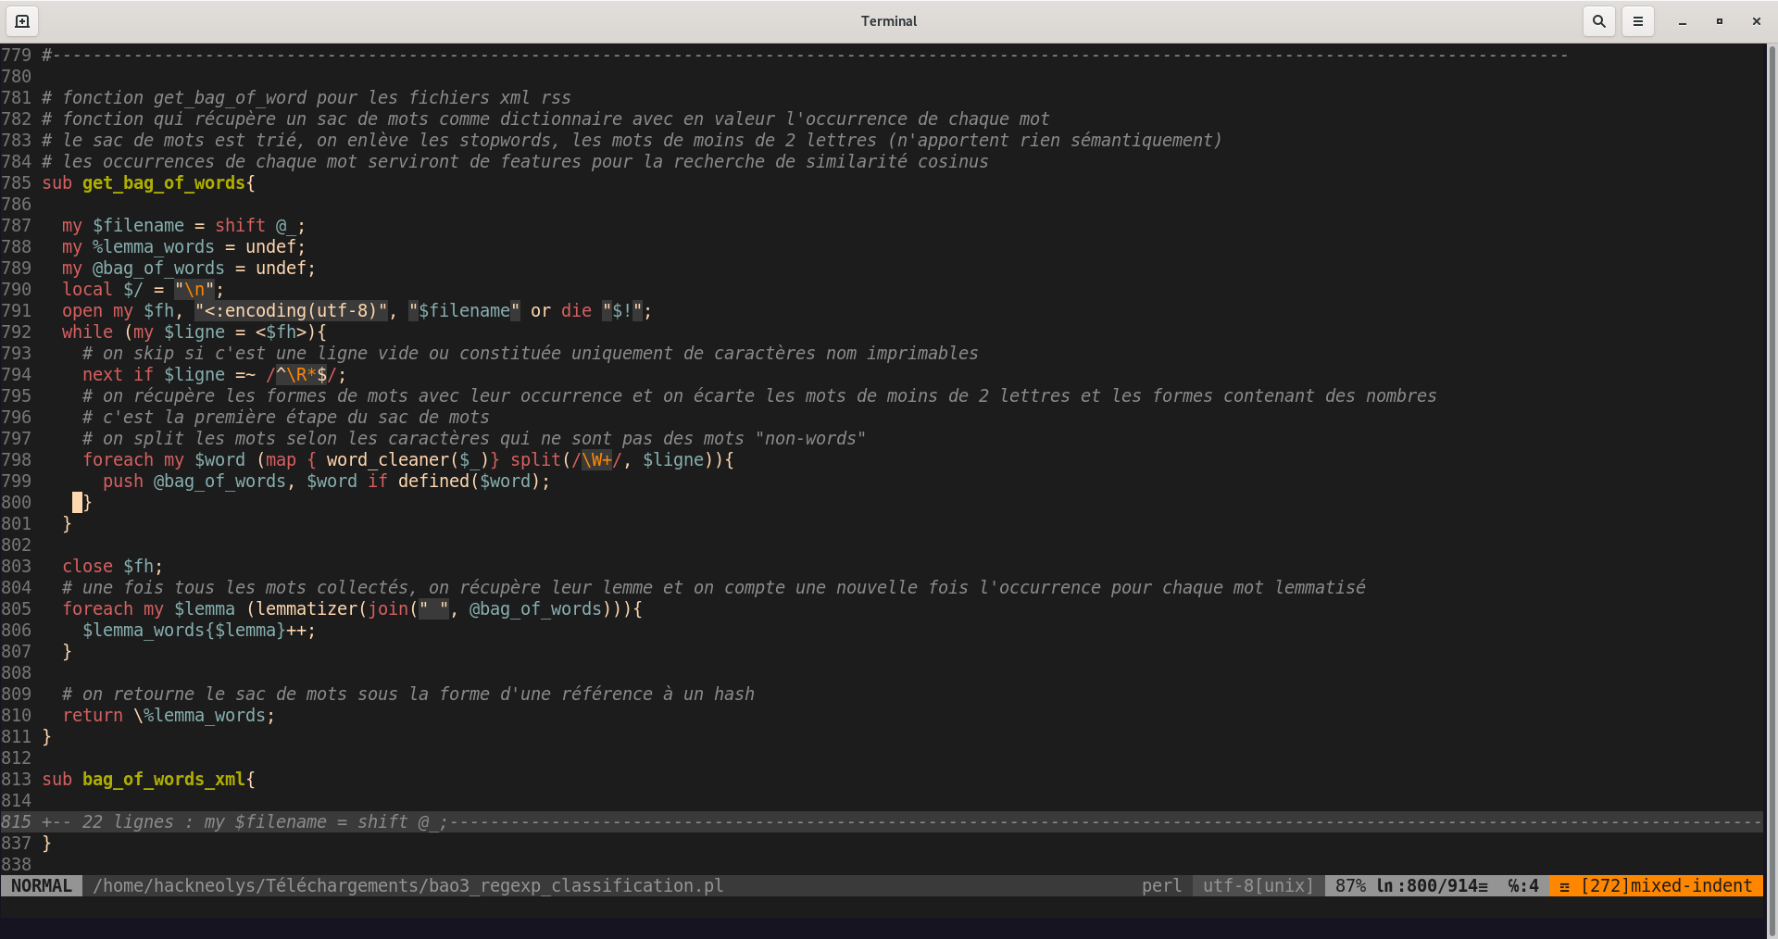Click the 87% position indicator

point(1350,885)
